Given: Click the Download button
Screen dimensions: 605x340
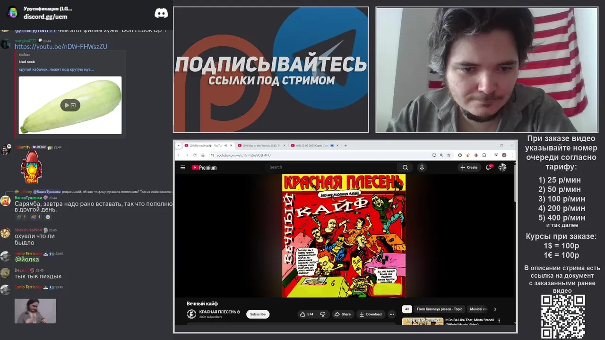Looking at the screenshot, I should [x=371, y=314].
